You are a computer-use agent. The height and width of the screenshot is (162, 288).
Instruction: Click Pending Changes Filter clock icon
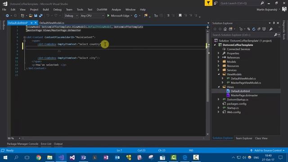coord(241,29)
